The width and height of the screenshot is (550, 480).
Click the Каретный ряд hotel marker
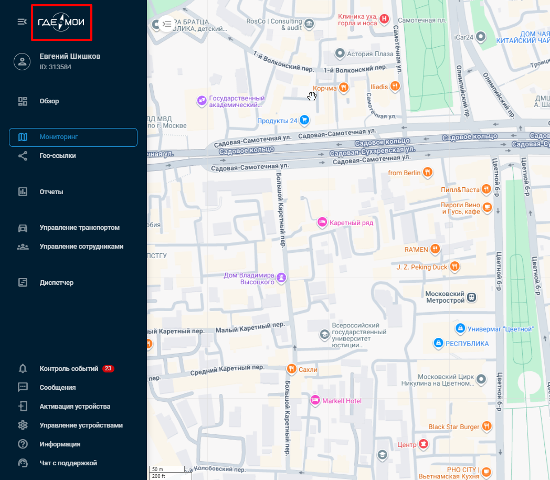tap(323, 223)
